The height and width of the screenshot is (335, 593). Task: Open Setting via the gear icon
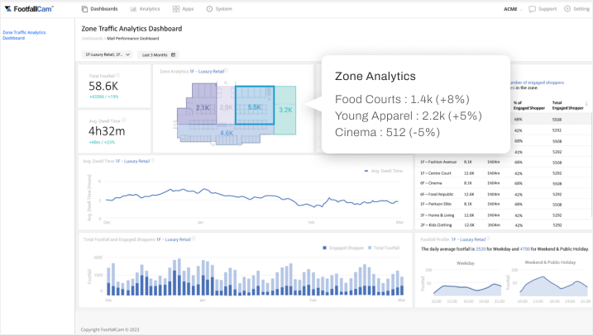pyautogui.click(x=567, y=8)
